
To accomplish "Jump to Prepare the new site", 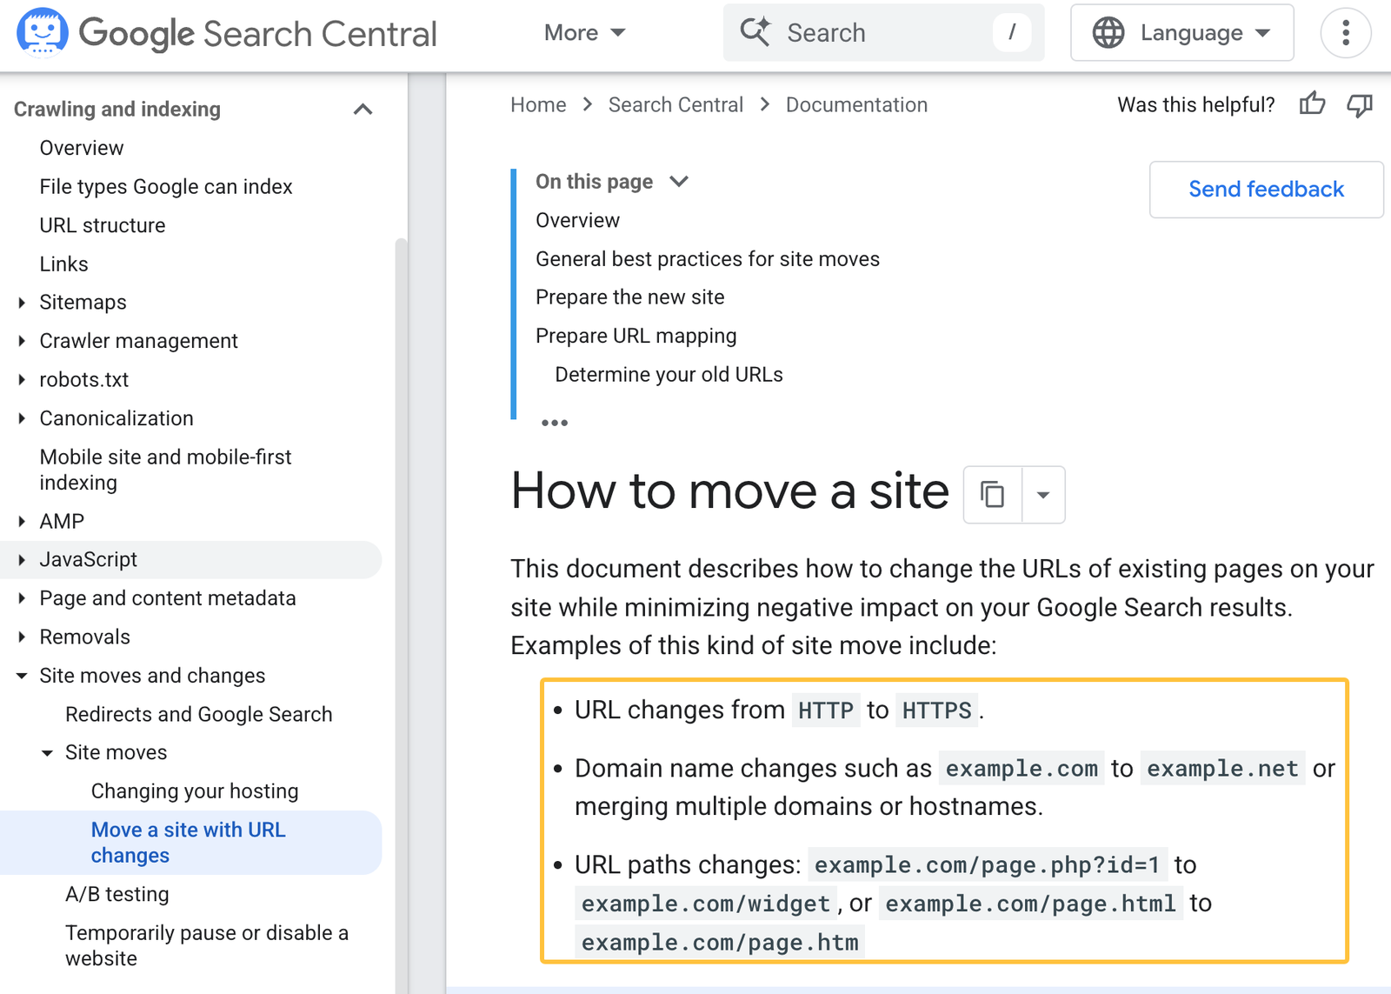I will pyautogui.click(x=629, y=297).
